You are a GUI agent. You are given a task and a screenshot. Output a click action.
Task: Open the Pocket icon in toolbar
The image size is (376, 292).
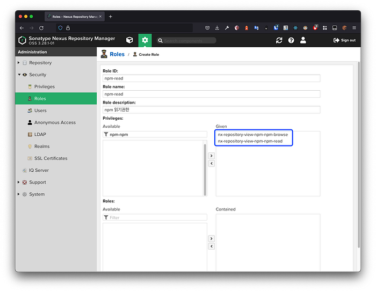point(207,28)
